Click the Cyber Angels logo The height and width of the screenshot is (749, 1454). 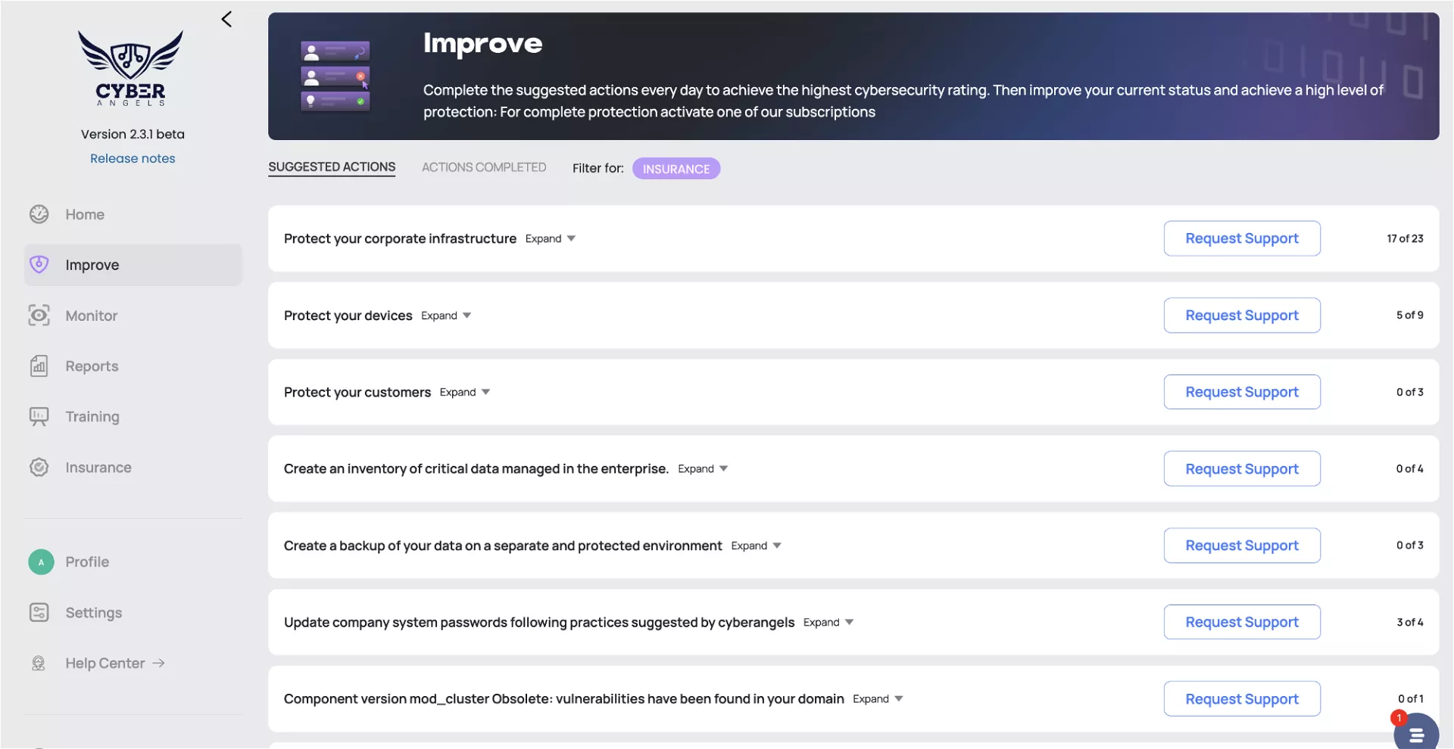tap(131, 68)
